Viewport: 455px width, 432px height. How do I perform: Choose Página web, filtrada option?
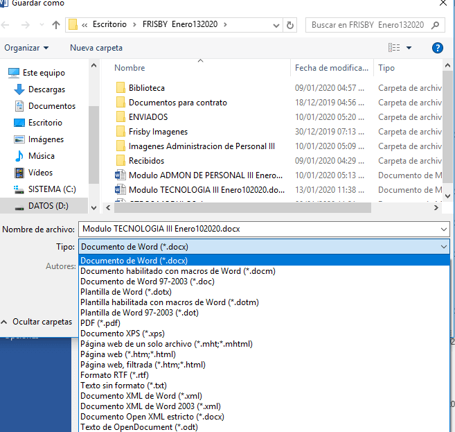point(264,365)
